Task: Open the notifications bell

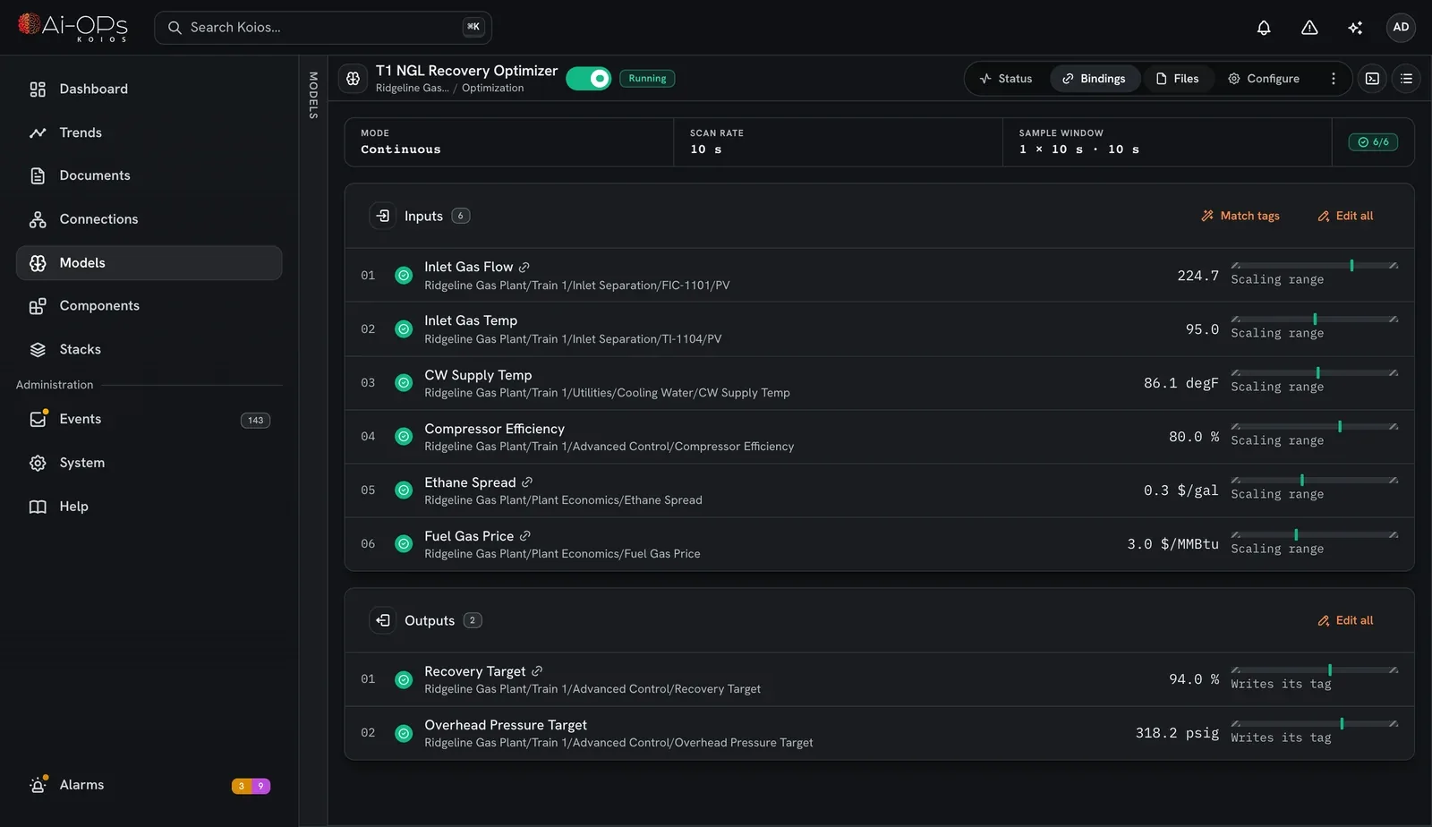Action: (x=1264, y=28)
